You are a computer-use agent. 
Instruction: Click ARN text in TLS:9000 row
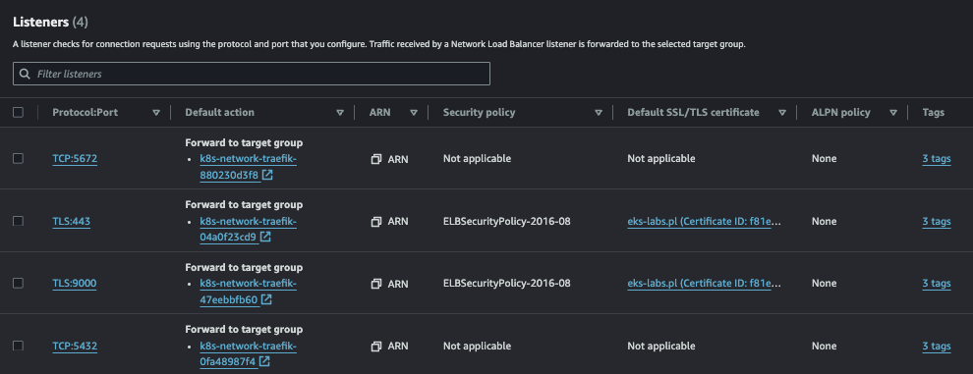click(398, 284)
